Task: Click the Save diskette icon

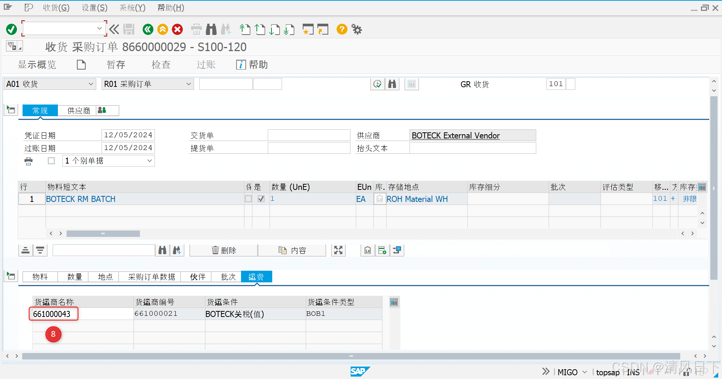Action: (x=129, y=29)
